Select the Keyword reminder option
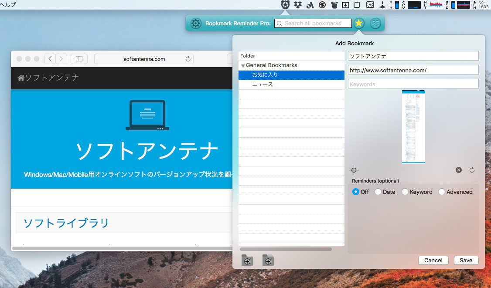This screenshot has width=491, height=288. [x=405, y=192]
